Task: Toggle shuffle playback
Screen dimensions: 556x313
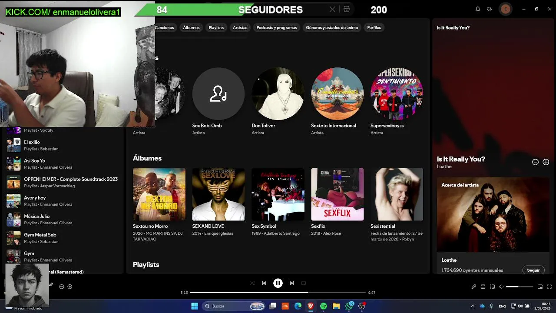Action: [252, 283]
